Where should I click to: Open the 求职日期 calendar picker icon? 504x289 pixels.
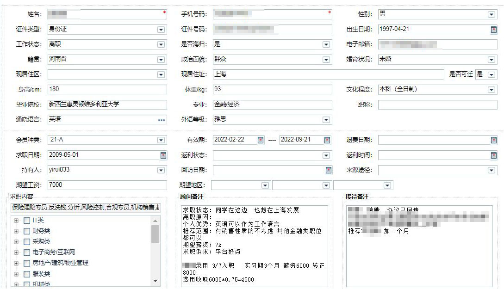click(x=163, y=155)
